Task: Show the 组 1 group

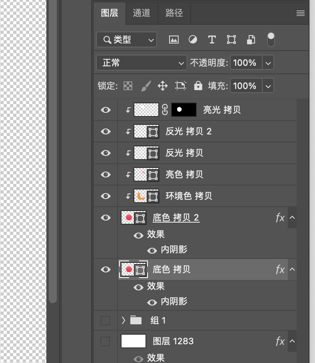Action: 105,321
